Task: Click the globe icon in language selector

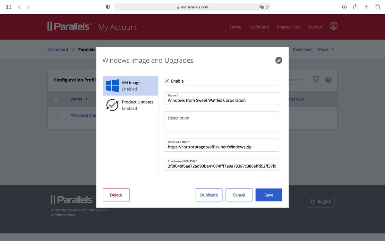Action: [312, 201]
